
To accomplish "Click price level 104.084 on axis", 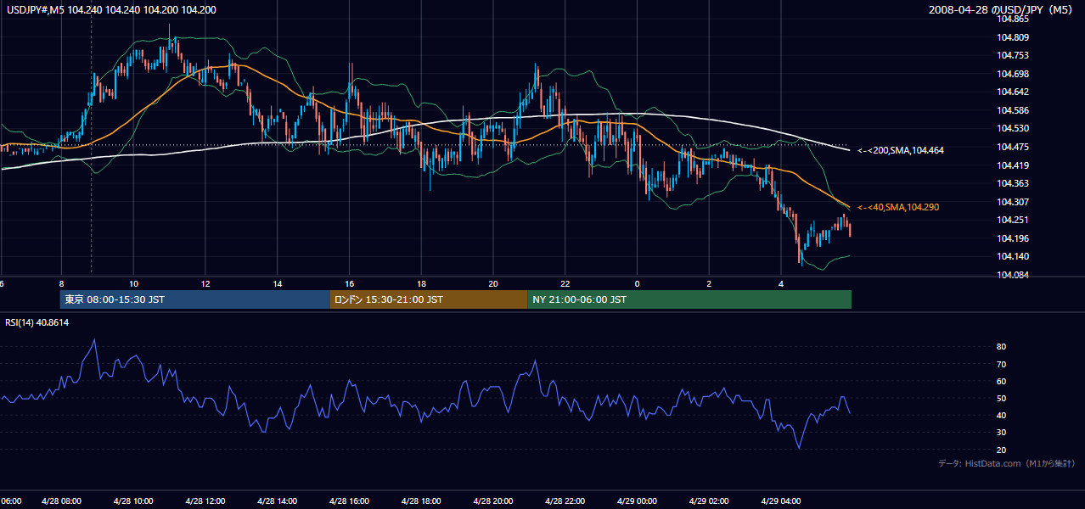I will [x=1013, y=275].
